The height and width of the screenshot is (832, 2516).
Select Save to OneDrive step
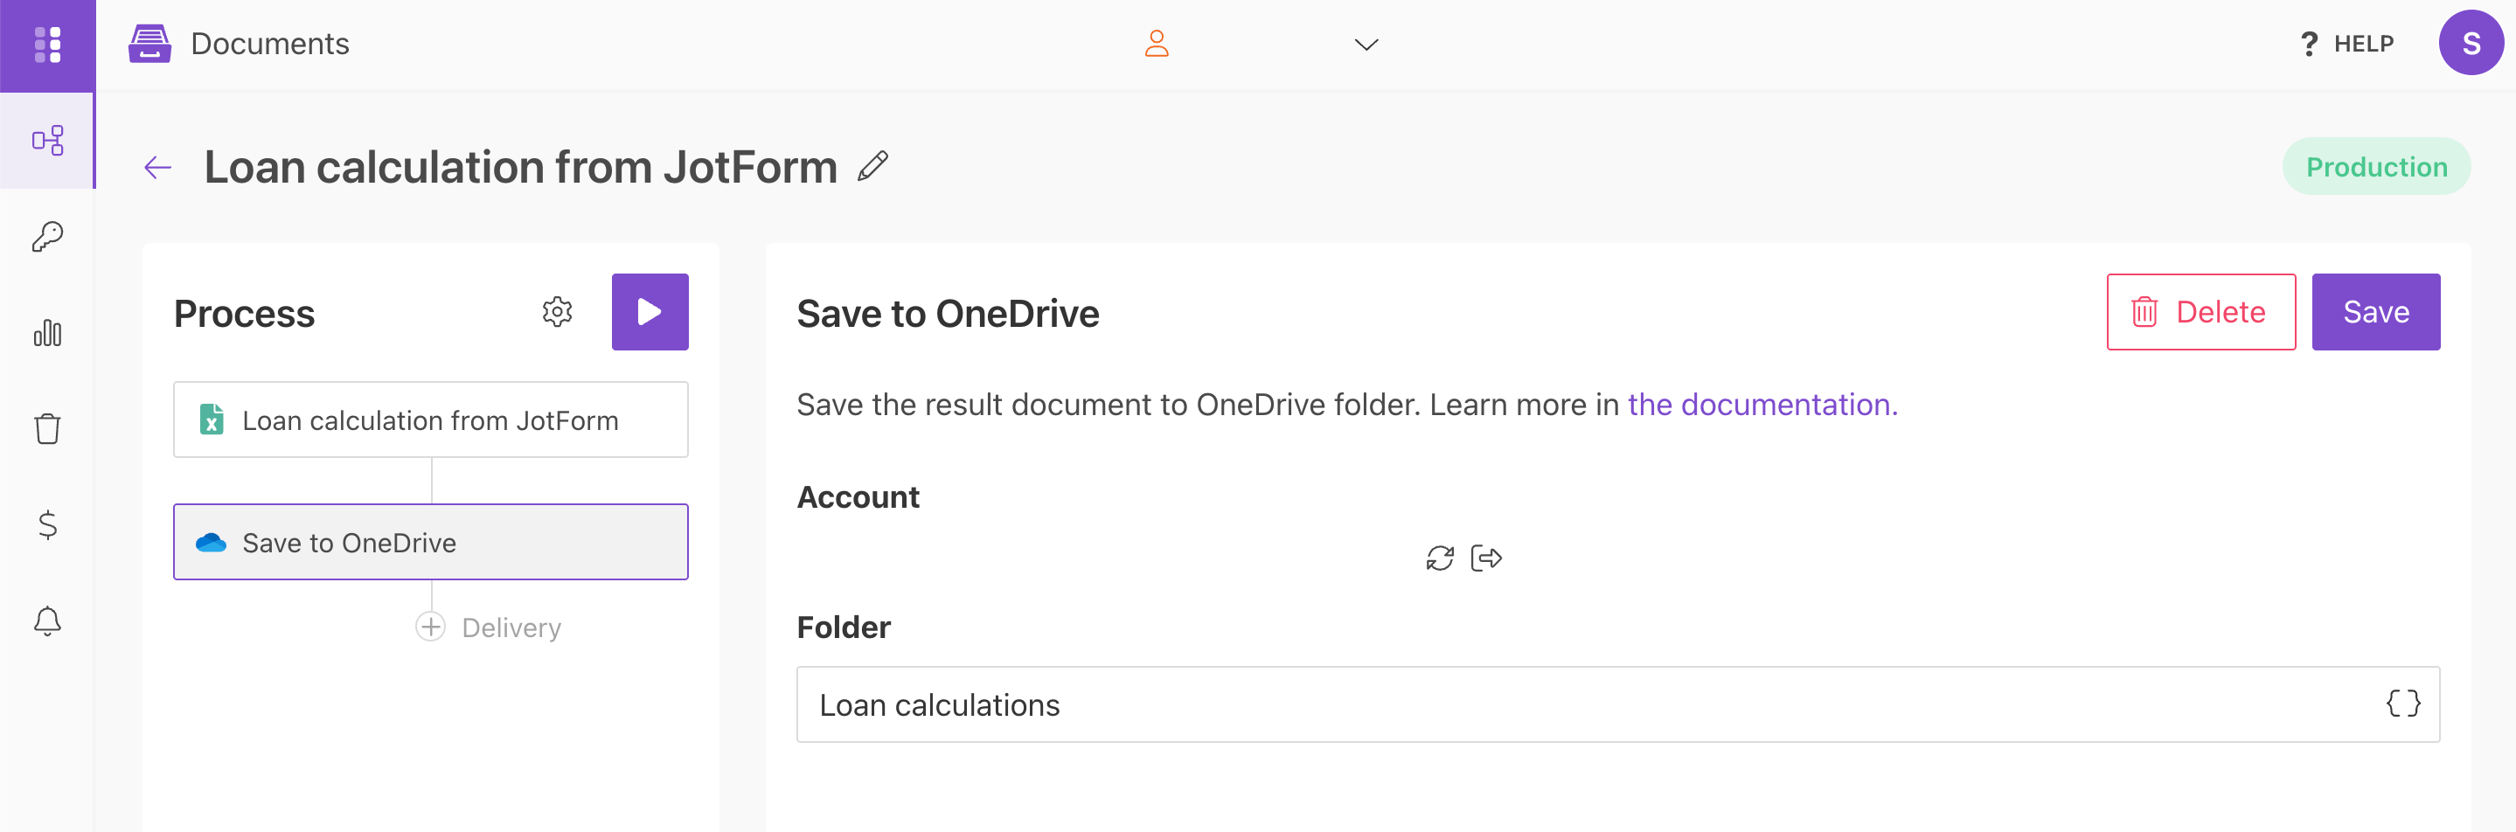click(x=431, y=542)
